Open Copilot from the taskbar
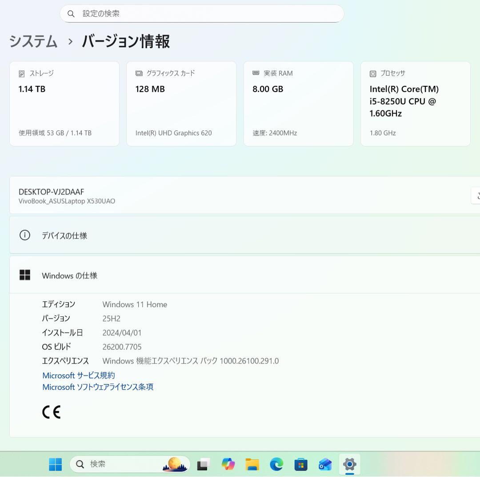The height and width of the screenshot is (477, 480). tap(228, 464)
